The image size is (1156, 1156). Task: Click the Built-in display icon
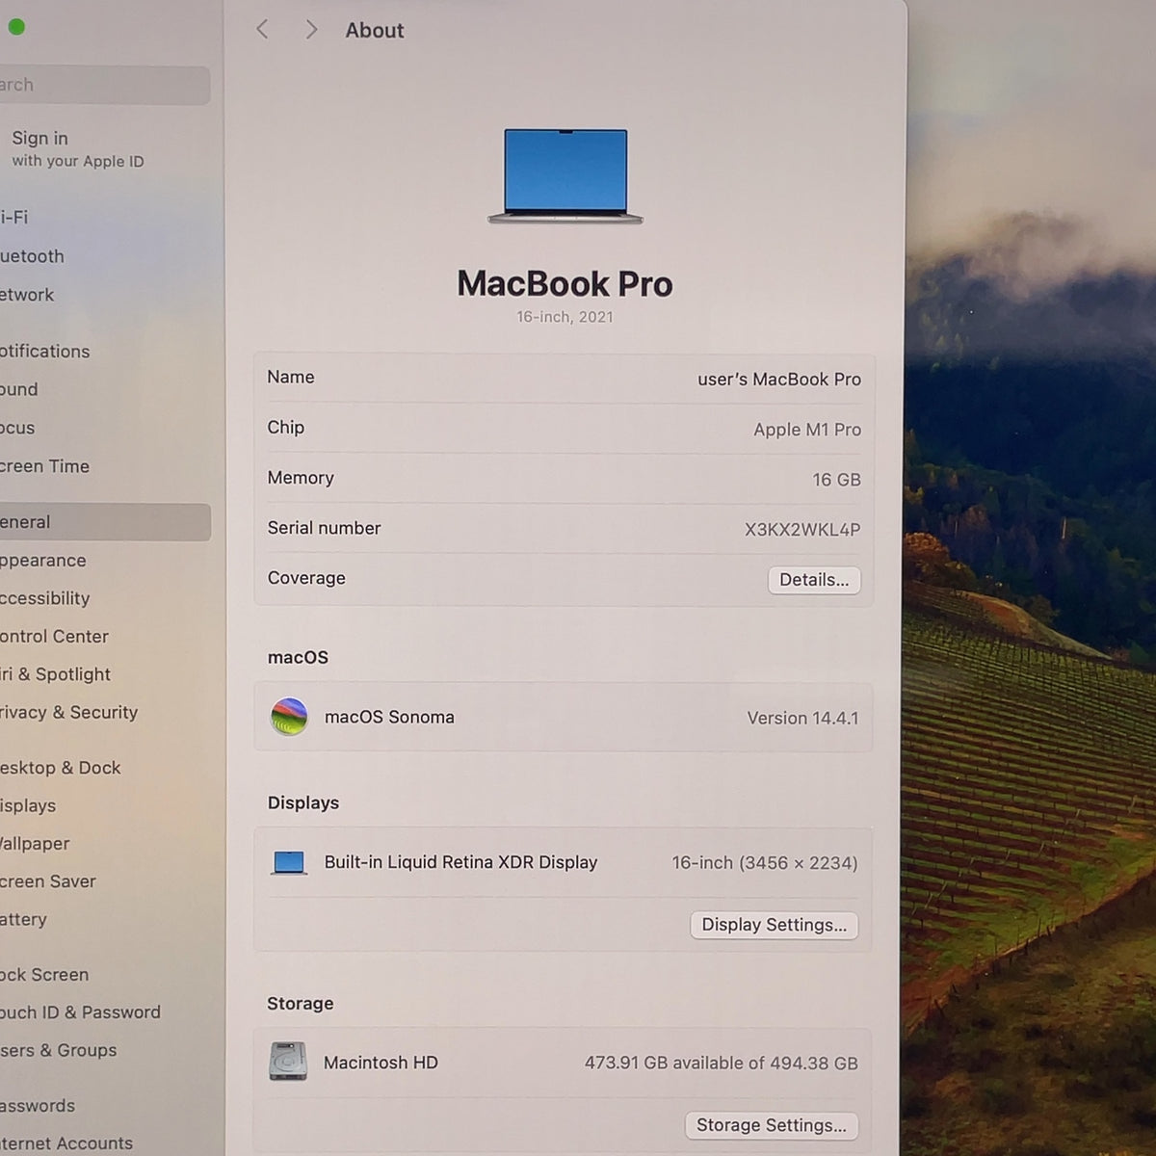pos(289,862)
